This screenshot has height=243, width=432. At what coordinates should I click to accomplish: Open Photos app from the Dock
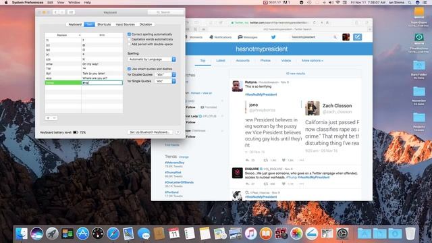coord(296,234)
